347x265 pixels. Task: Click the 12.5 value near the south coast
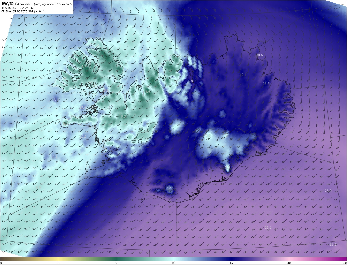point(170,188)
